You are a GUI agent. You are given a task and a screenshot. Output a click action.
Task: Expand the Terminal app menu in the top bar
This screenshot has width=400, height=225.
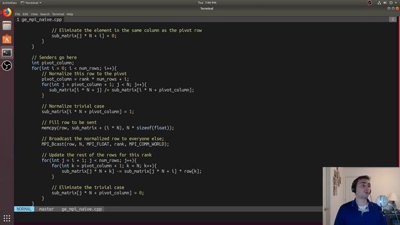[x=31, y=2]
